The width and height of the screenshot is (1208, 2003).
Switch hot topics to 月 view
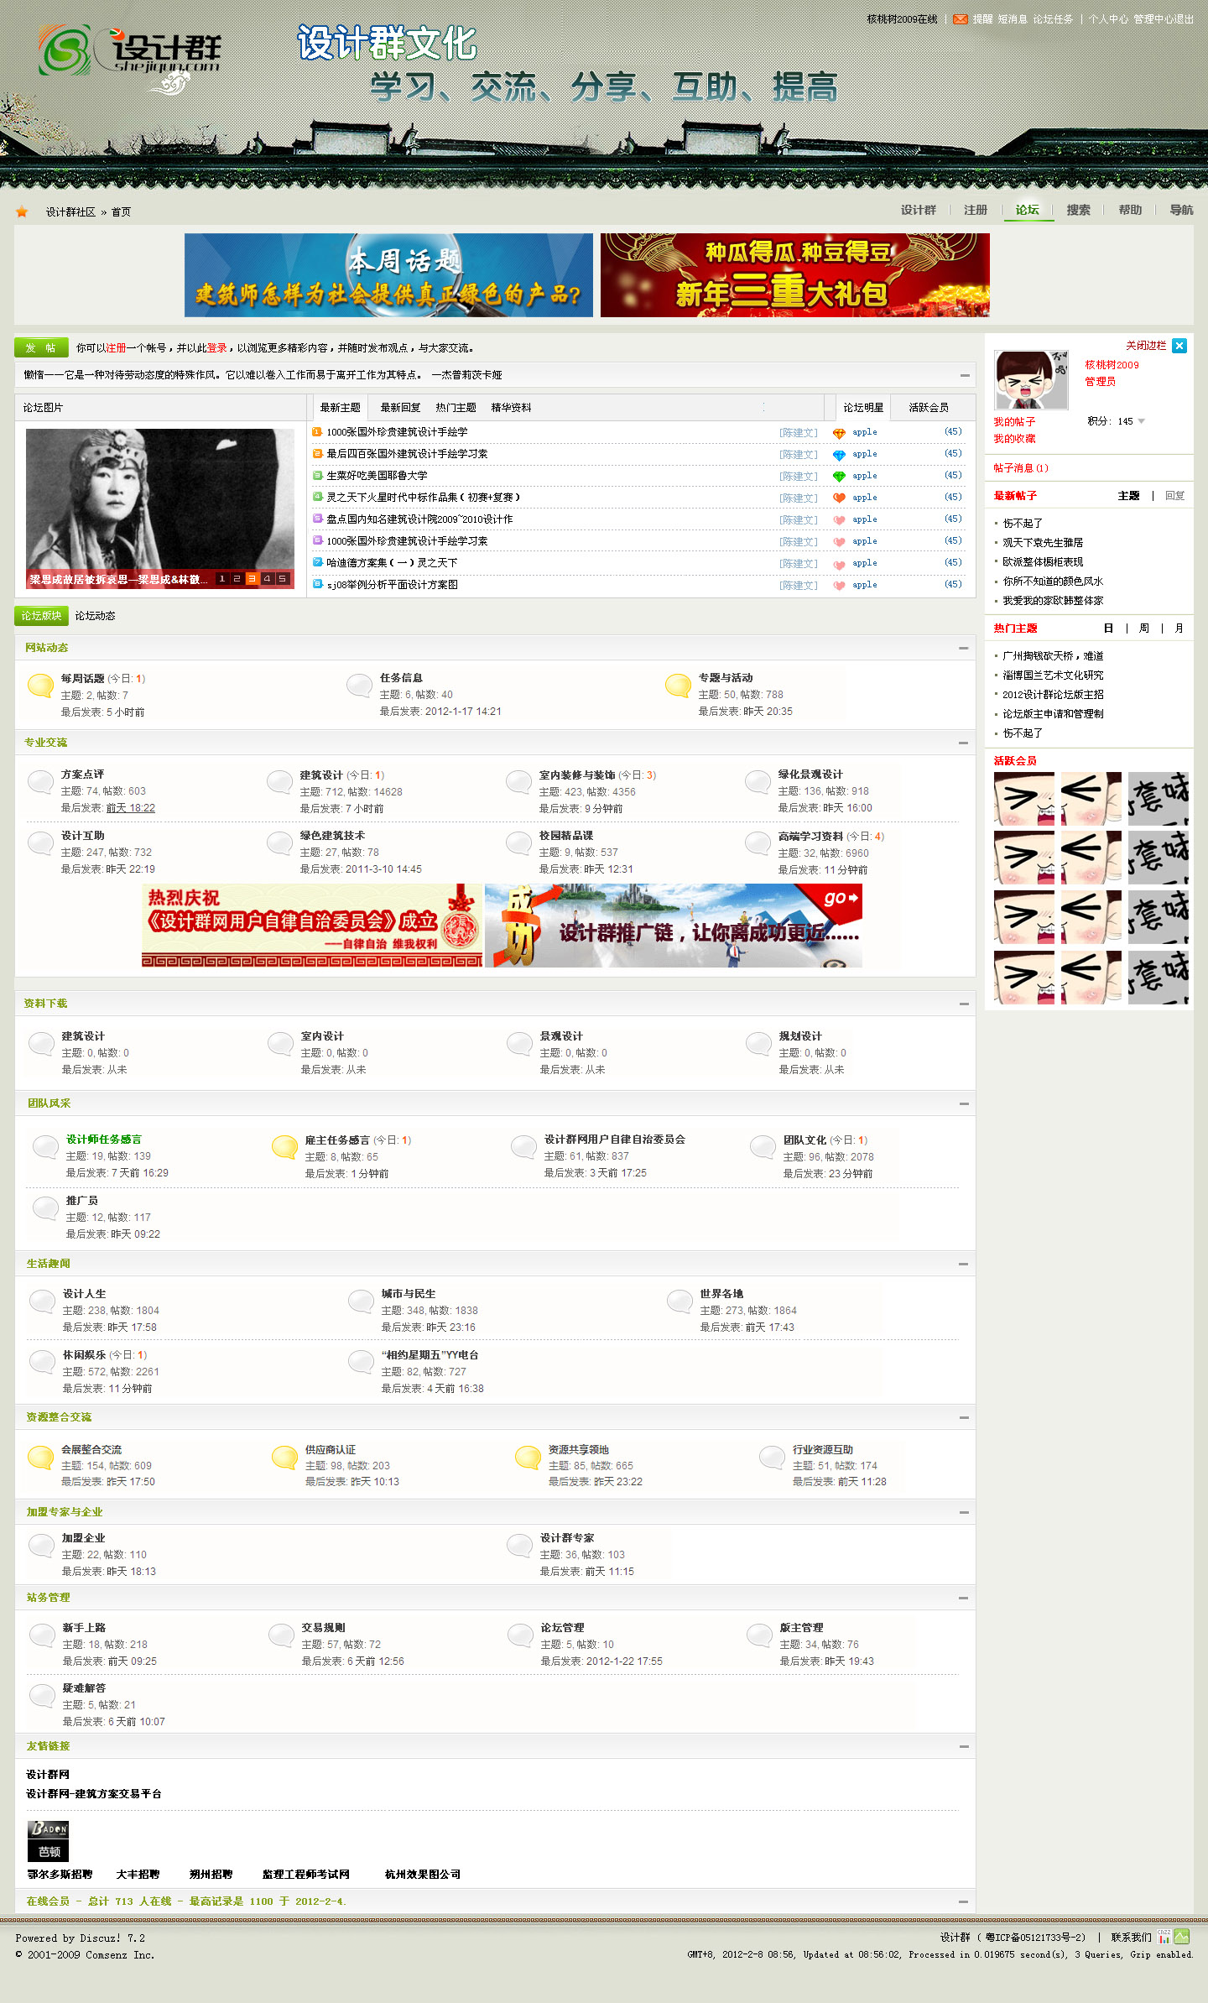point(1179,629)
